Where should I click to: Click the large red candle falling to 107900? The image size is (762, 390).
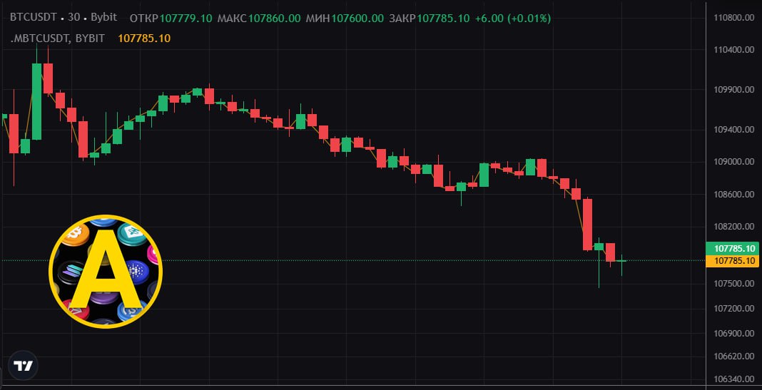[x=587, y=224]
